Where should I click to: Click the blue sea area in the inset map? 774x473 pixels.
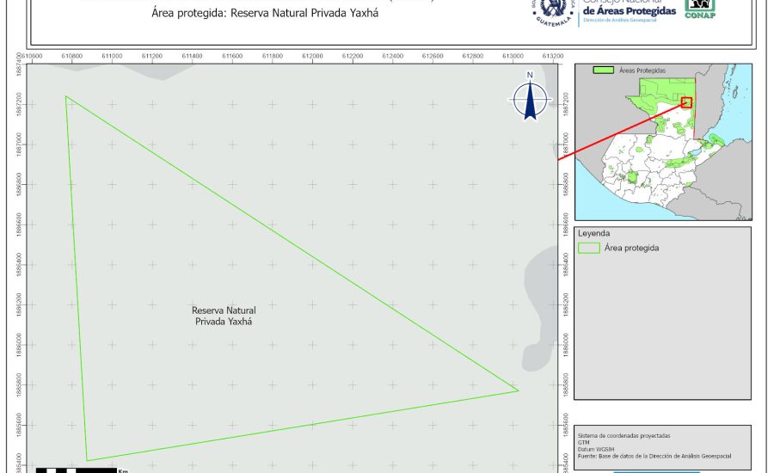(731, 120)
